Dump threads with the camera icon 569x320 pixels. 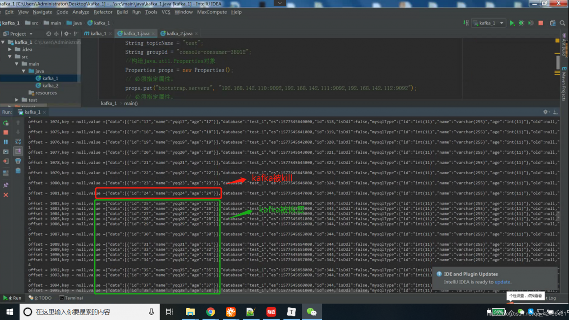tap(6, 152)
